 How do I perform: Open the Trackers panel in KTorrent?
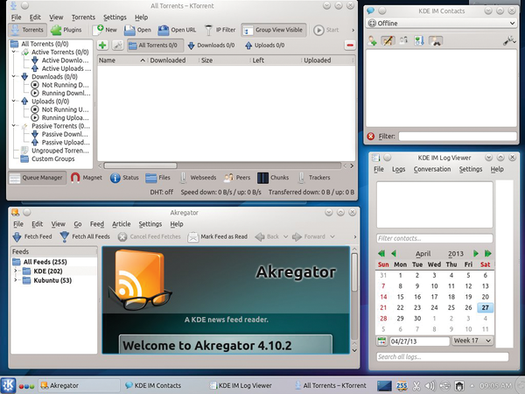pos(314,178)
